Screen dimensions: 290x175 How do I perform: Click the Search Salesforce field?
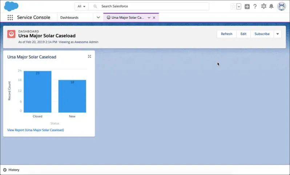coord(149,6)
